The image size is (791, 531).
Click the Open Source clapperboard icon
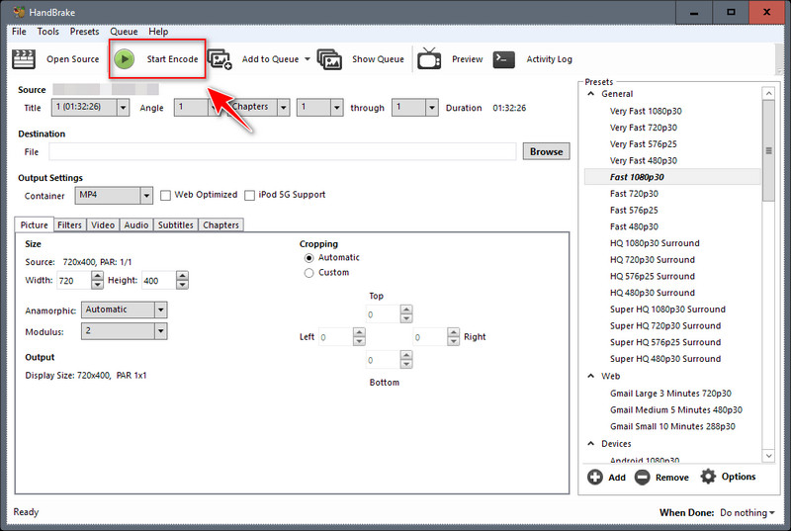coord(23,59)
